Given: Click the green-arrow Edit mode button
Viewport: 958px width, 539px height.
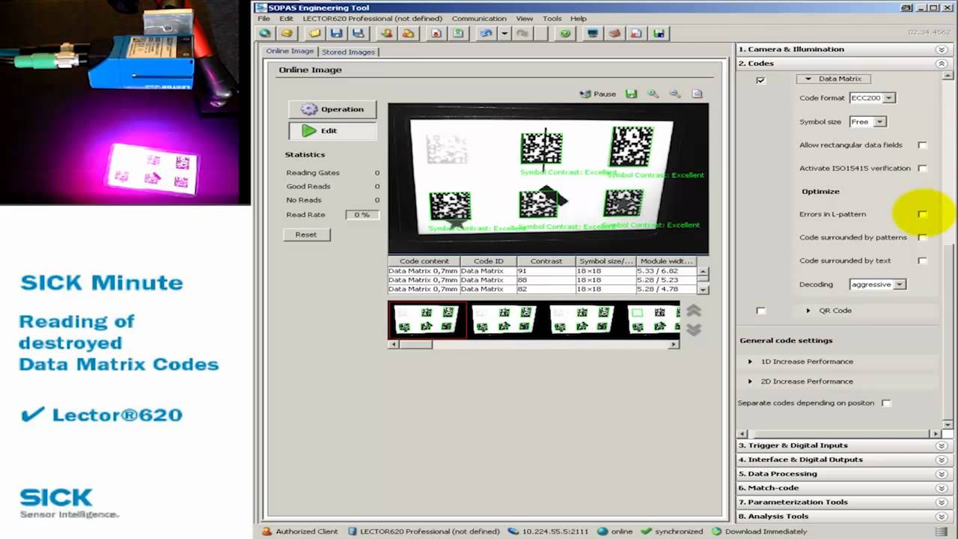Looking at the screenshot, I should click(332, 131).
